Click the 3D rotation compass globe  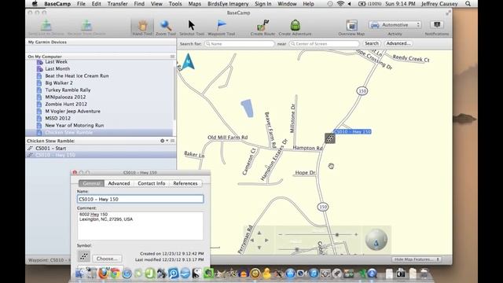point(376,240)
